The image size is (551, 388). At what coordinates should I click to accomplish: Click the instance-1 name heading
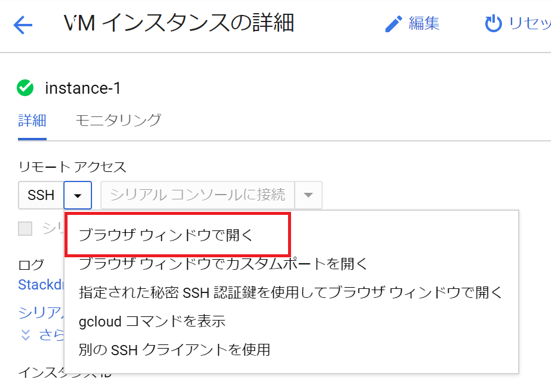click(83, 88)
